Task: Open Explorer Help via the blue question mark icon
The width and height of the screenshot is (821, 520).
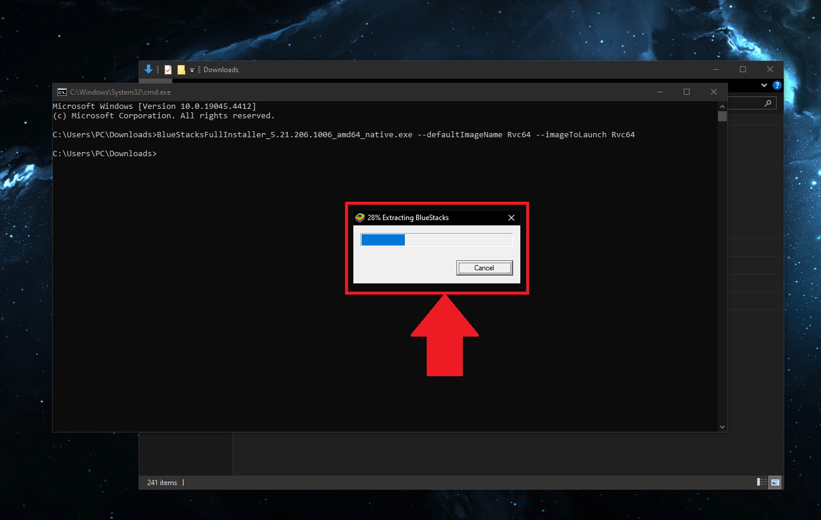Action: (x=777, y=85)
